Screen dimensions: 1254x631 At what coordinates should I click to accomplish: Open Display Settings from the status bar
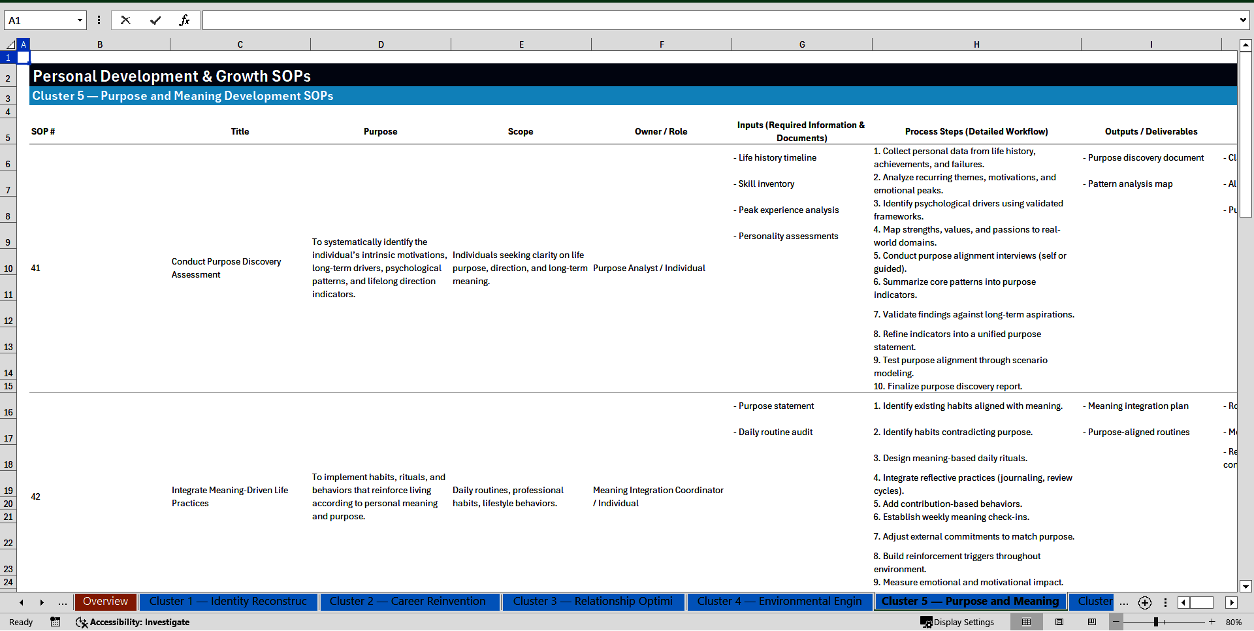(x=957, y=622)
